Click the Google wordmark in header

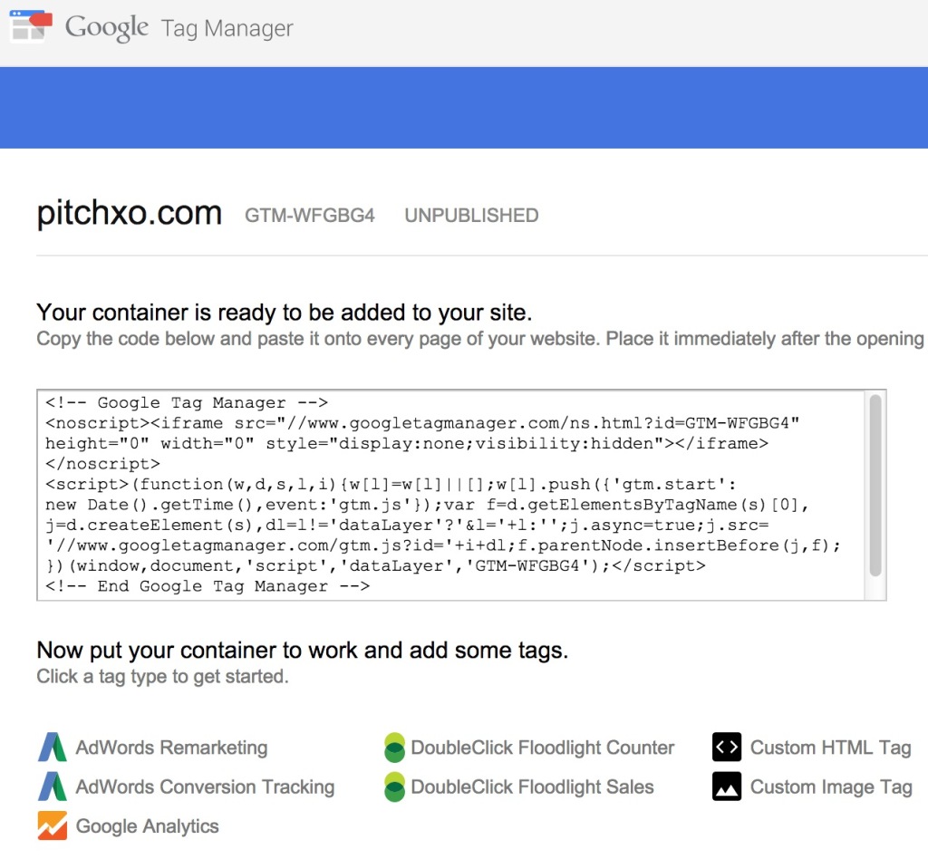(x=107, y=27)
